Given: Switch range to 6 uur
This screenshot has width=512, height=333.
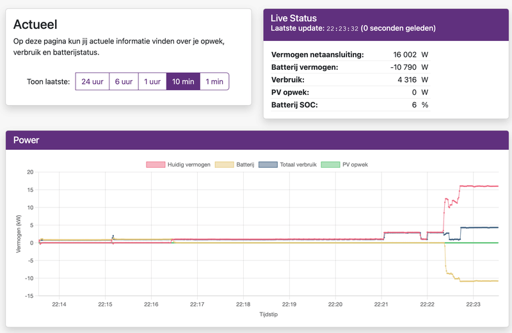Looking at the screenshot, I should 124,81.
